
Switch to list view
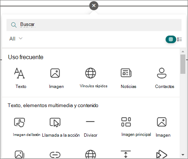[179, 39]
